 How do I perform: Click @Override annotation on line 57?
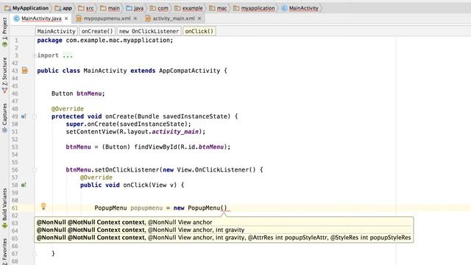click(x=96, y=178)
